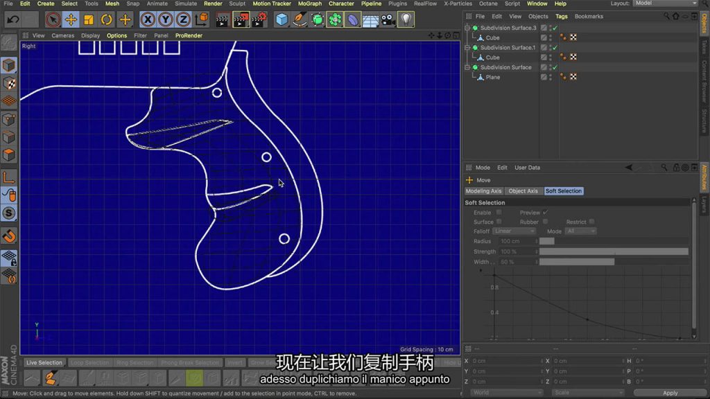Viewport: 710px width, 399px height.
Task: Select the Plane object
Action: [x=493, y=78]
